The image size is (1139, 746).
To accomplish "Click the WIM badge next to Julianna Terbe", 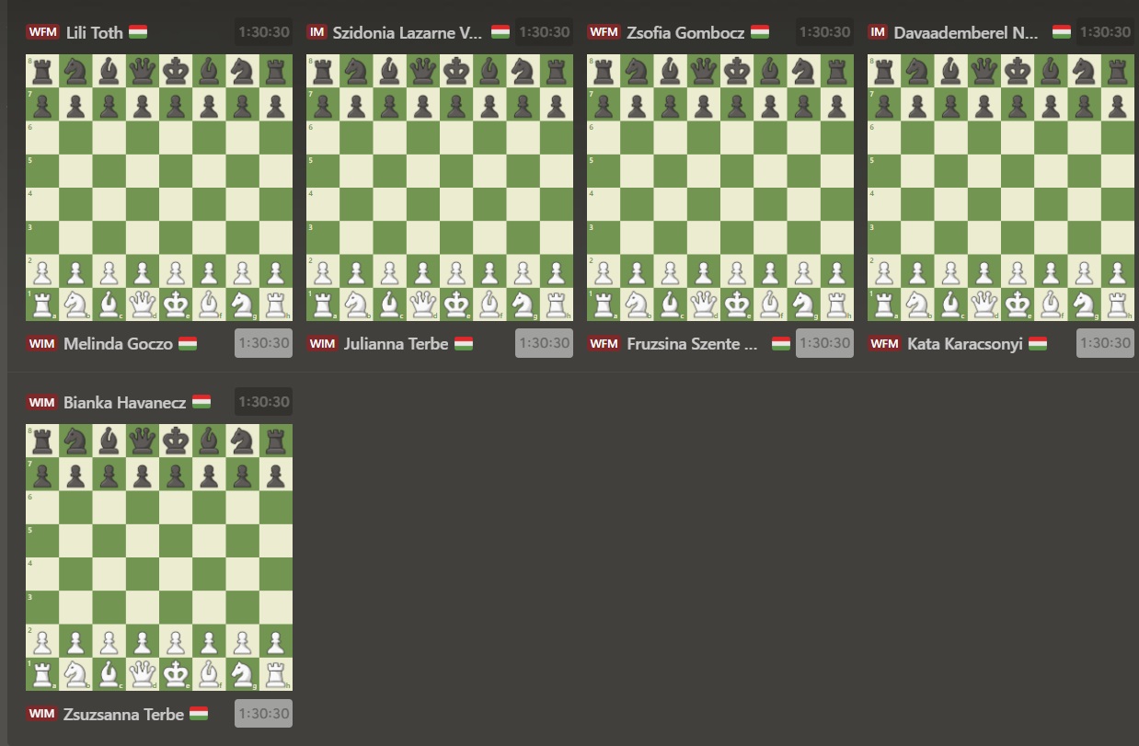I will [322, 343].
